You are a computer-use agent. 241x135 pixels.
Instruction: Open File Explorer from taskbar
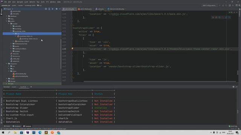15,132
